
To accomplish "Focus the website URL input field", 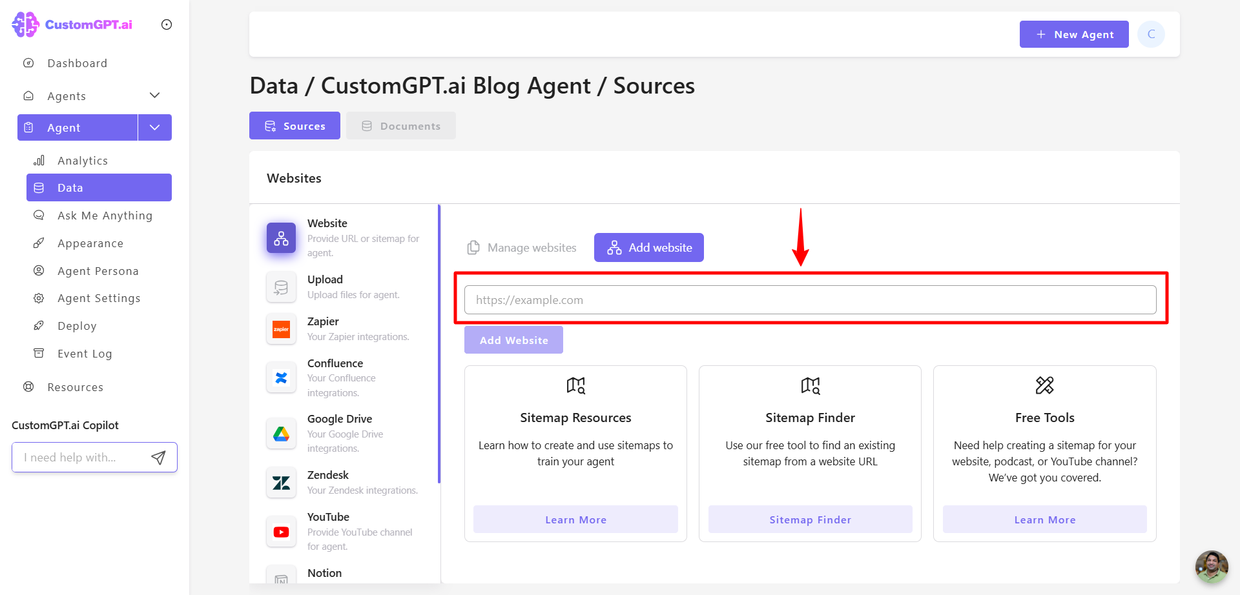I will tap(811, 300).
